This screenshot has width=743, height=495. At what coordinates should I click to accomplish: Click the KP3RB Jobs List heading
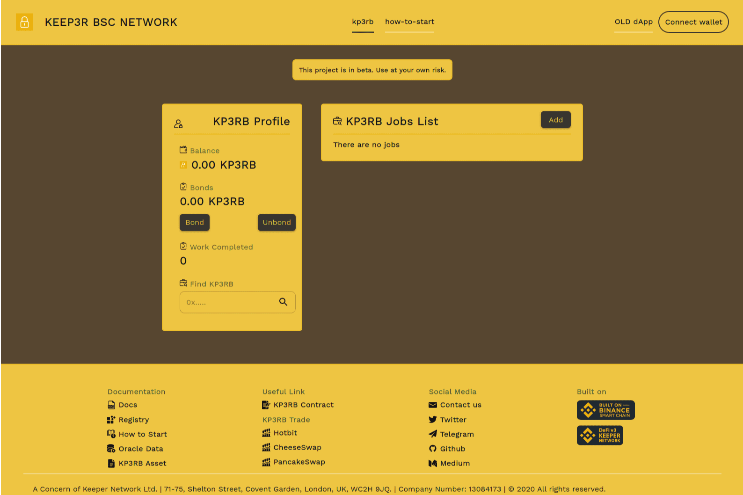click(x=392, y=121)
